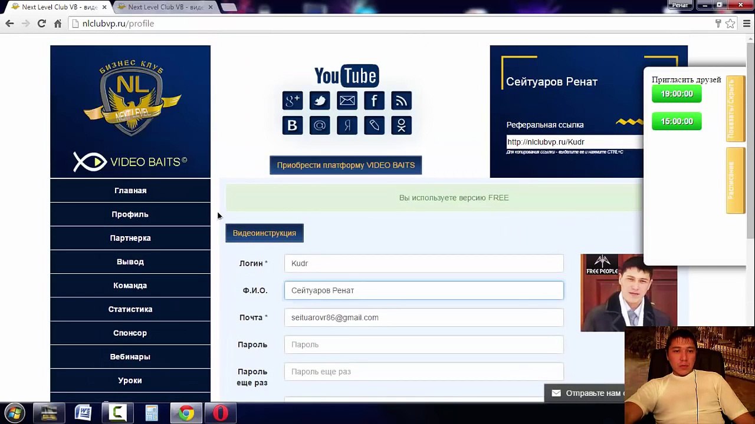Image resolution: width=755 pixels, height=424 pixels.
Task: Click the Пароль password field
Action: pyautogui.click(x=424, y=344)
